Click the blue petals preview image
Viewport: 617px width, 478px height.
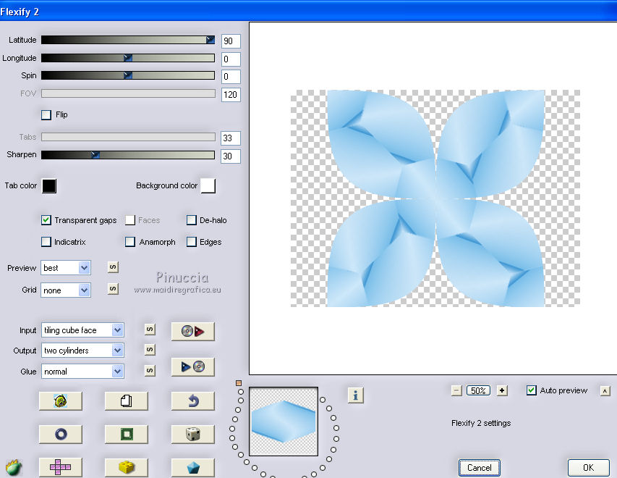pos(435,198)
